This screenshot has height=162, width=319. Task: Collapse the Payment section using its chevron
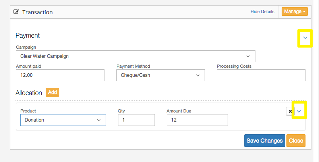[x=305, y=37]
